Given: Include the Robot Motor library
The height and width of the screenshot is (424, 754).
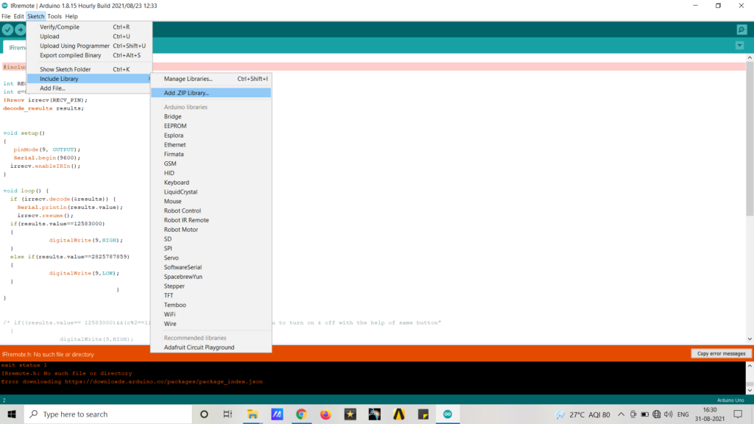Looking at the screenshot, I should click(x=211, y=230).
